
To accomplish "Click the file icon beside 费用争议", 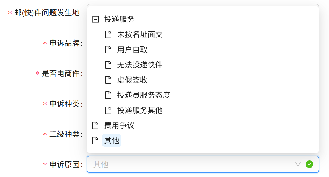I will click(95, 125).
